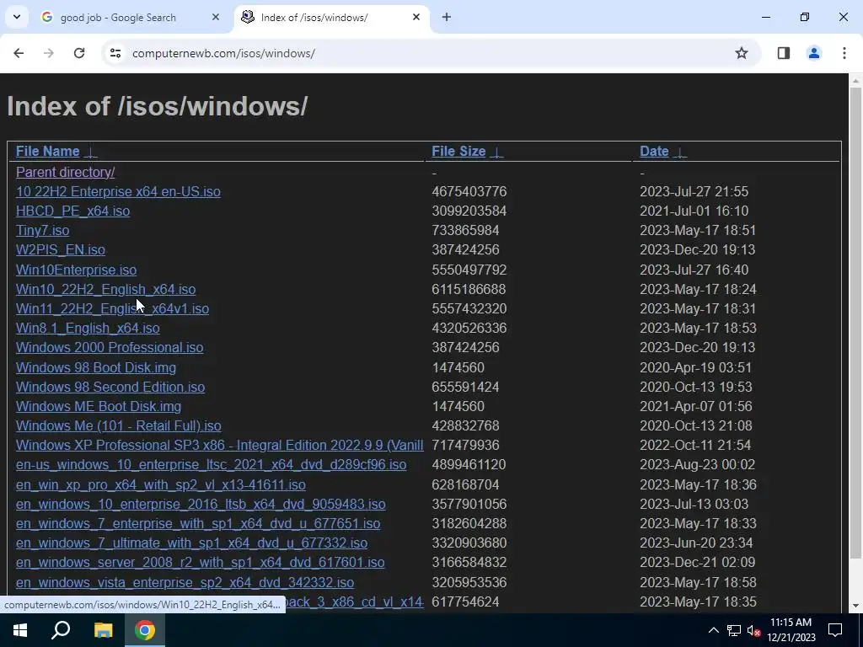The height and width of the screenshot is (647, 863).
Task: Sort by Date column header
Action: (x=654, y=152)
